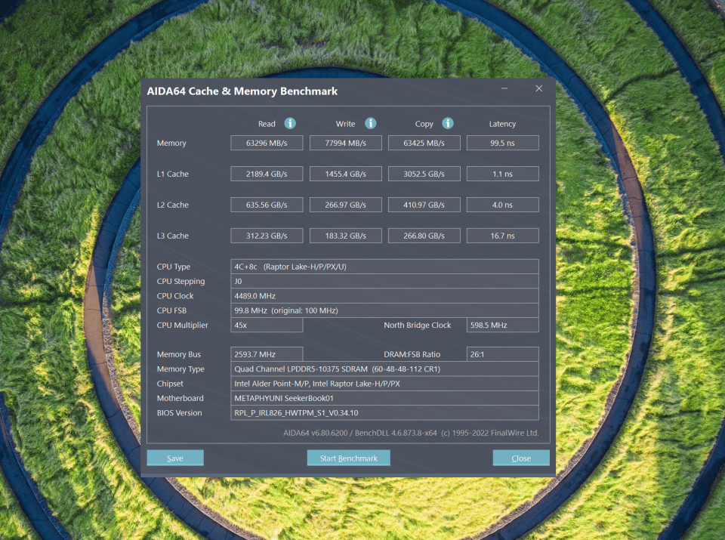Select the Memory Write result field
This screenshot has width=725, height=540.
(345, 143)
